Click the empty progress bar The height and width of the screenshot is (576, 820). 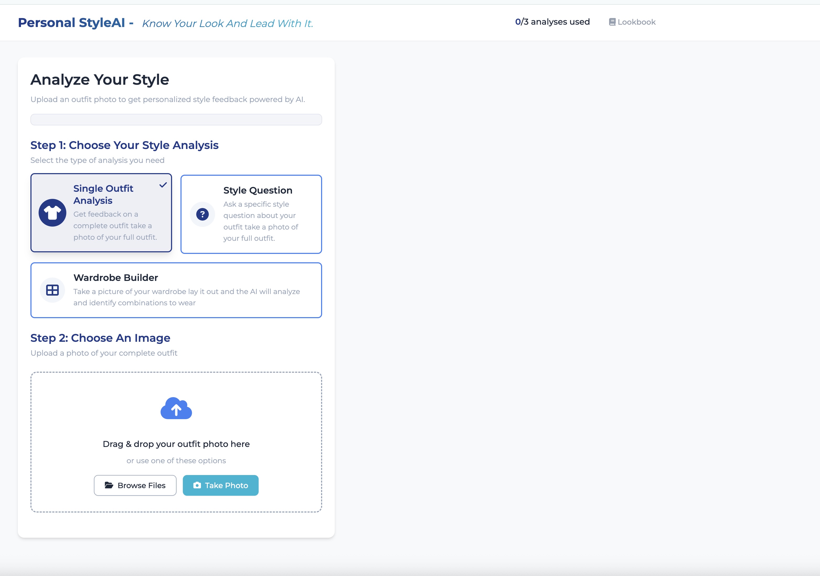coord(176,120)
